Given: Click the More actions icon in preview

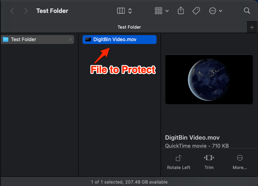Looking at the screenshot, I should click(x=240, y=158).
